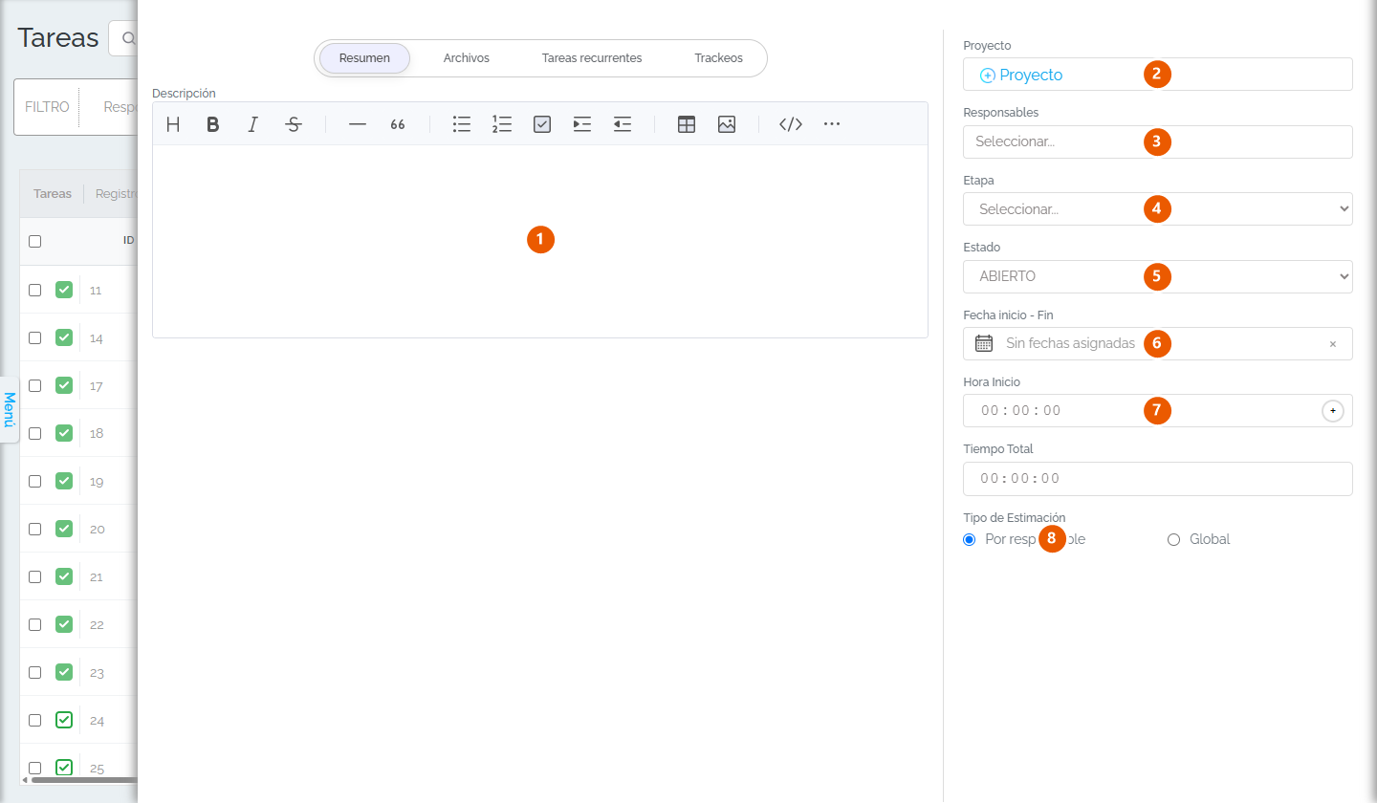
Task: Check the row checkbox for task 19
Action: (x=35, y=481)
